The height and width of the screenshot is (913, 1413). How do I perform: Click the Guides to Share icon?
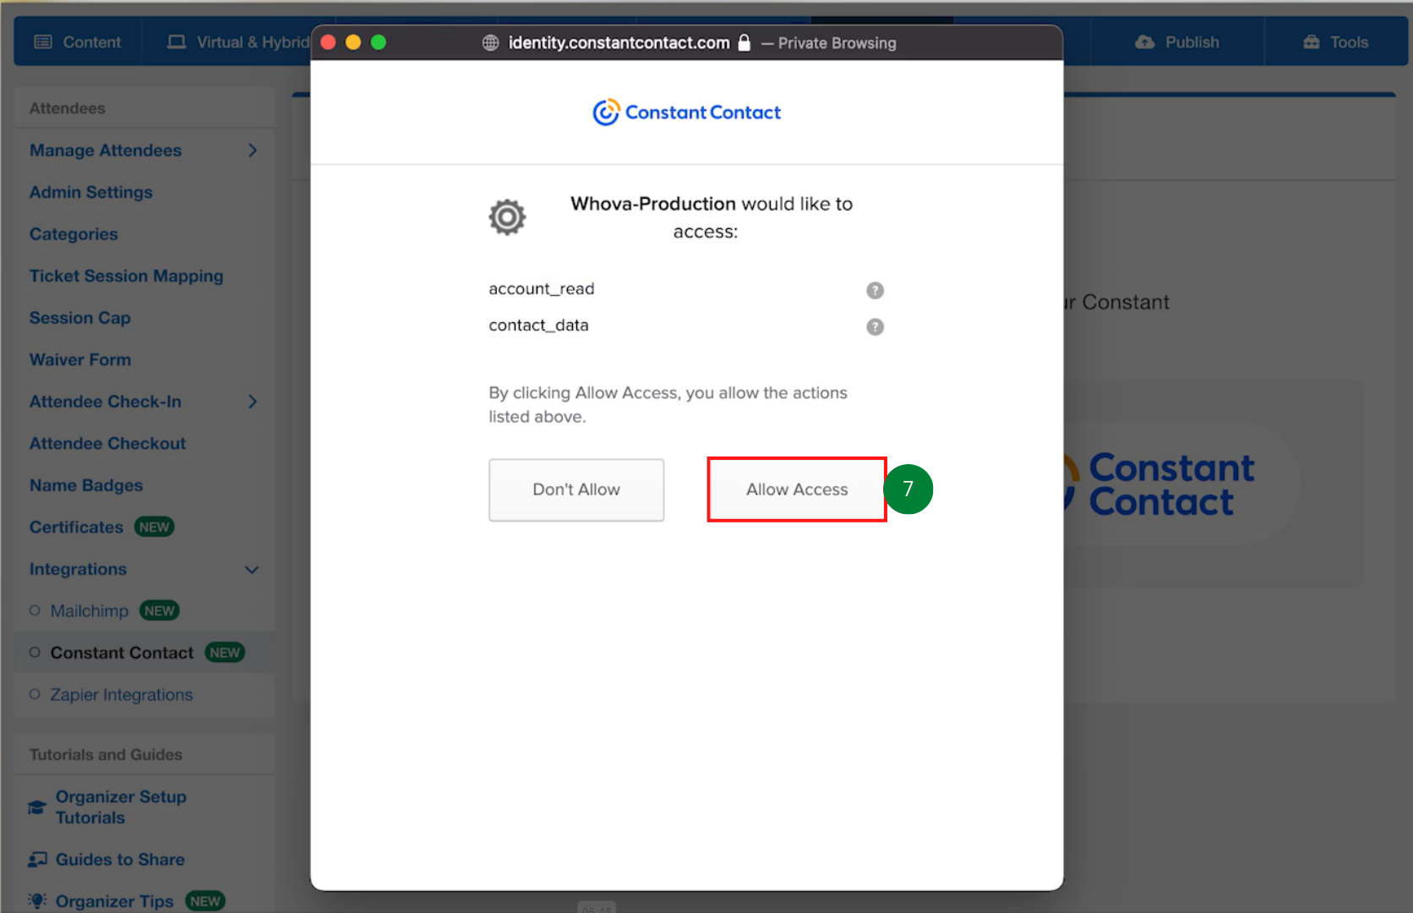pyautogui.click(x=37, y=860)
